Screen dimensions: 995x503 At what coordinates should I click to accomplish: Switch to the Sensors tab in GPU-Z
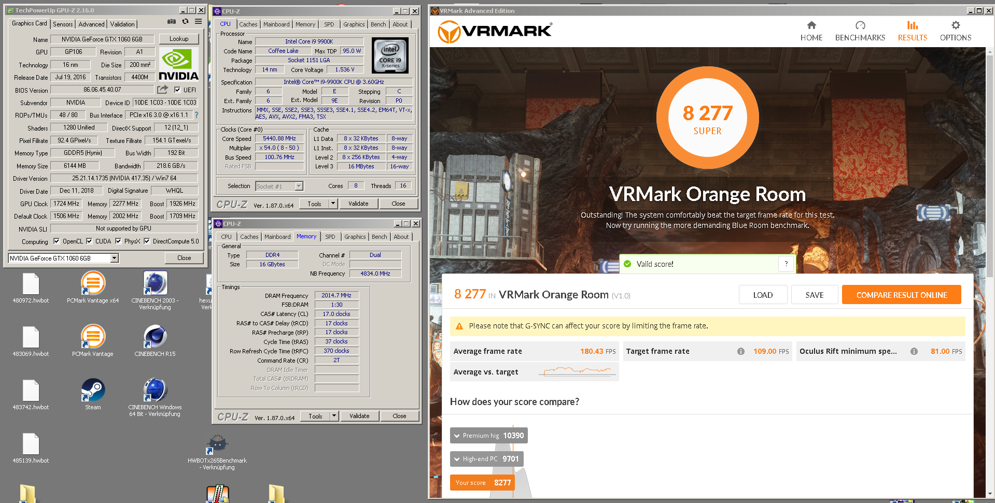click(63, 24)
